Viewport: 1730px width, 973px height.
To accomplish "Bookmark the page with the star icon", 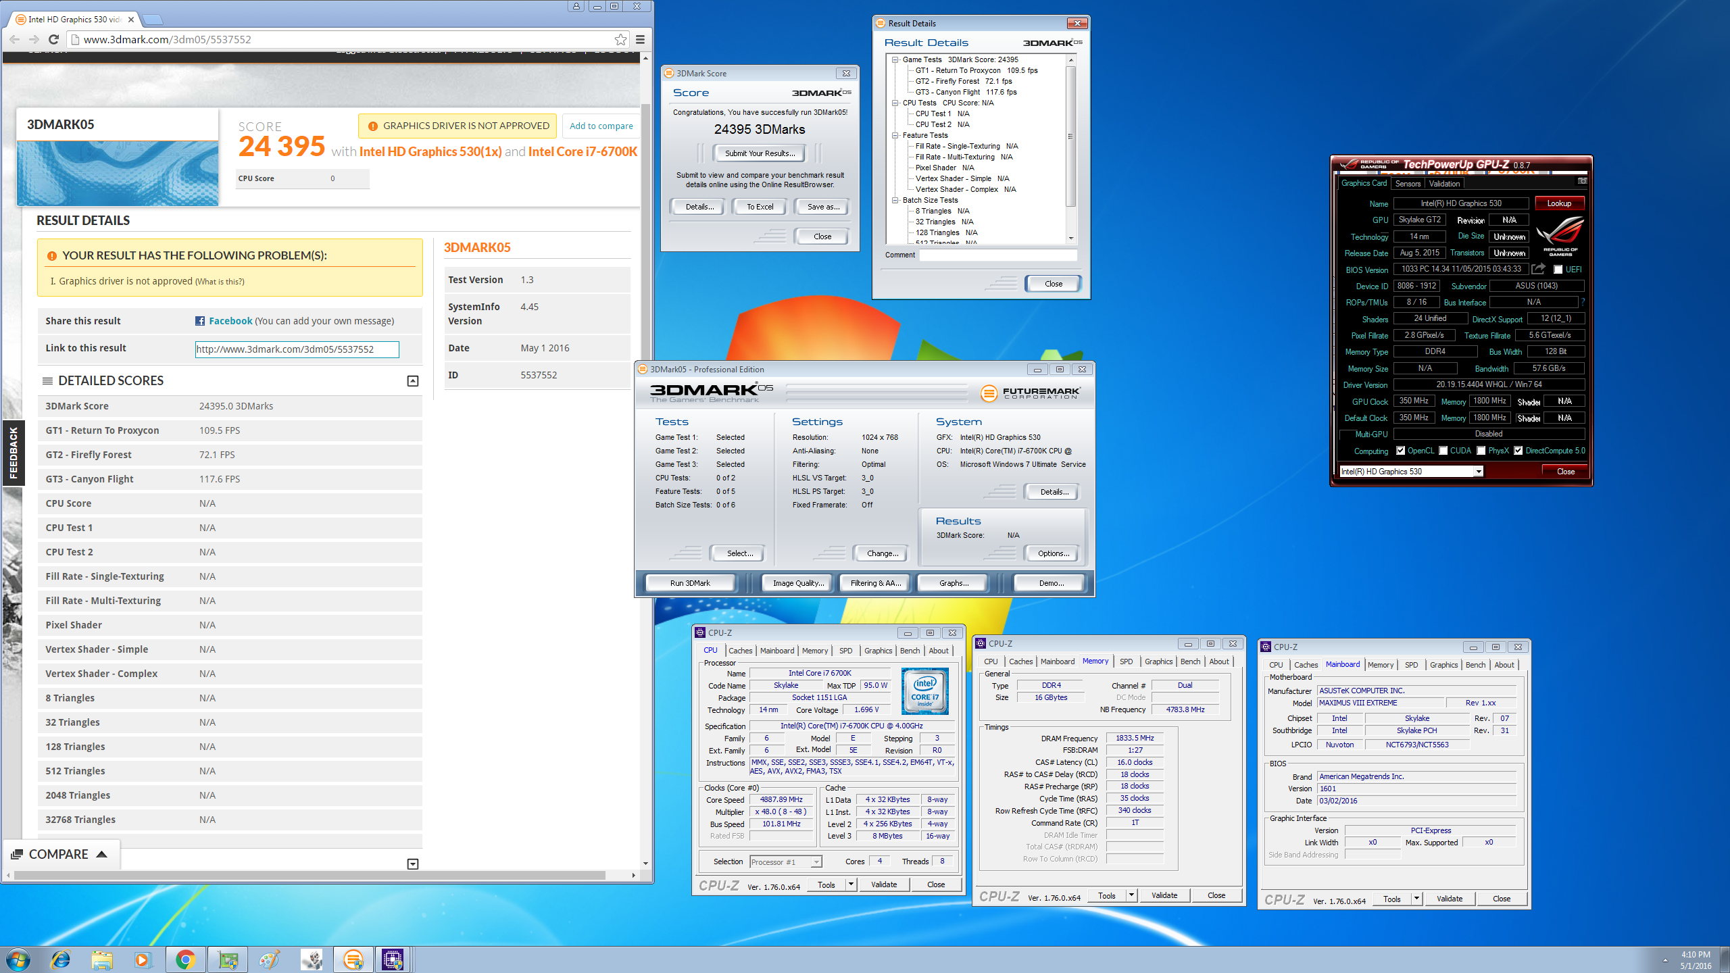I will pyautogui.click(x=620, y=39).
